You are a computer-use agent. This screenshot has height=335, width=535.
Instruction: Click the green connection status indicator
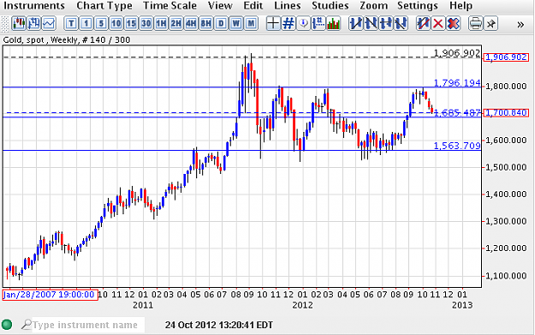[7, 325]
